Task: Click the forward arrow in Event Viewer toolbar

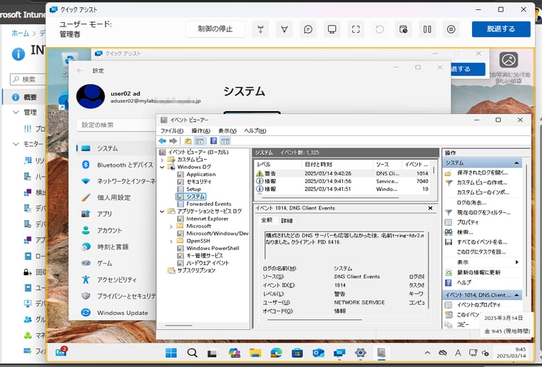Action: (x=173, y=141)
